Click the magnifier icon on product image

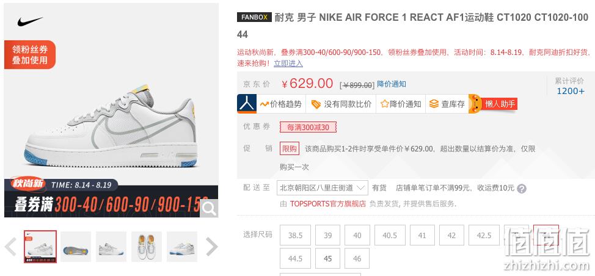click(x=209, y=208)
